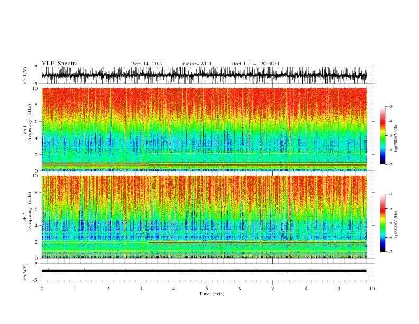Click the ch.1 PSD color scale bar
This screenshot has height=324, width=419.
(x=383, y=136)
